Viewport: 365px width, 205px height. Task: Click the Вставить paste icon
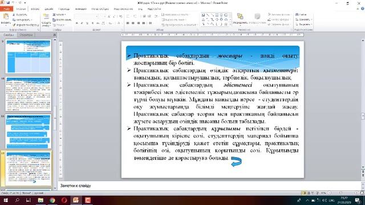6,17
